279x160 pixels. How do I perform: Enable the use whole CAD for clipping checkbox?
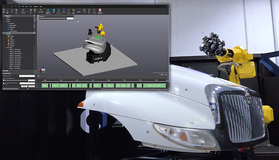click(x=3, y=83)
